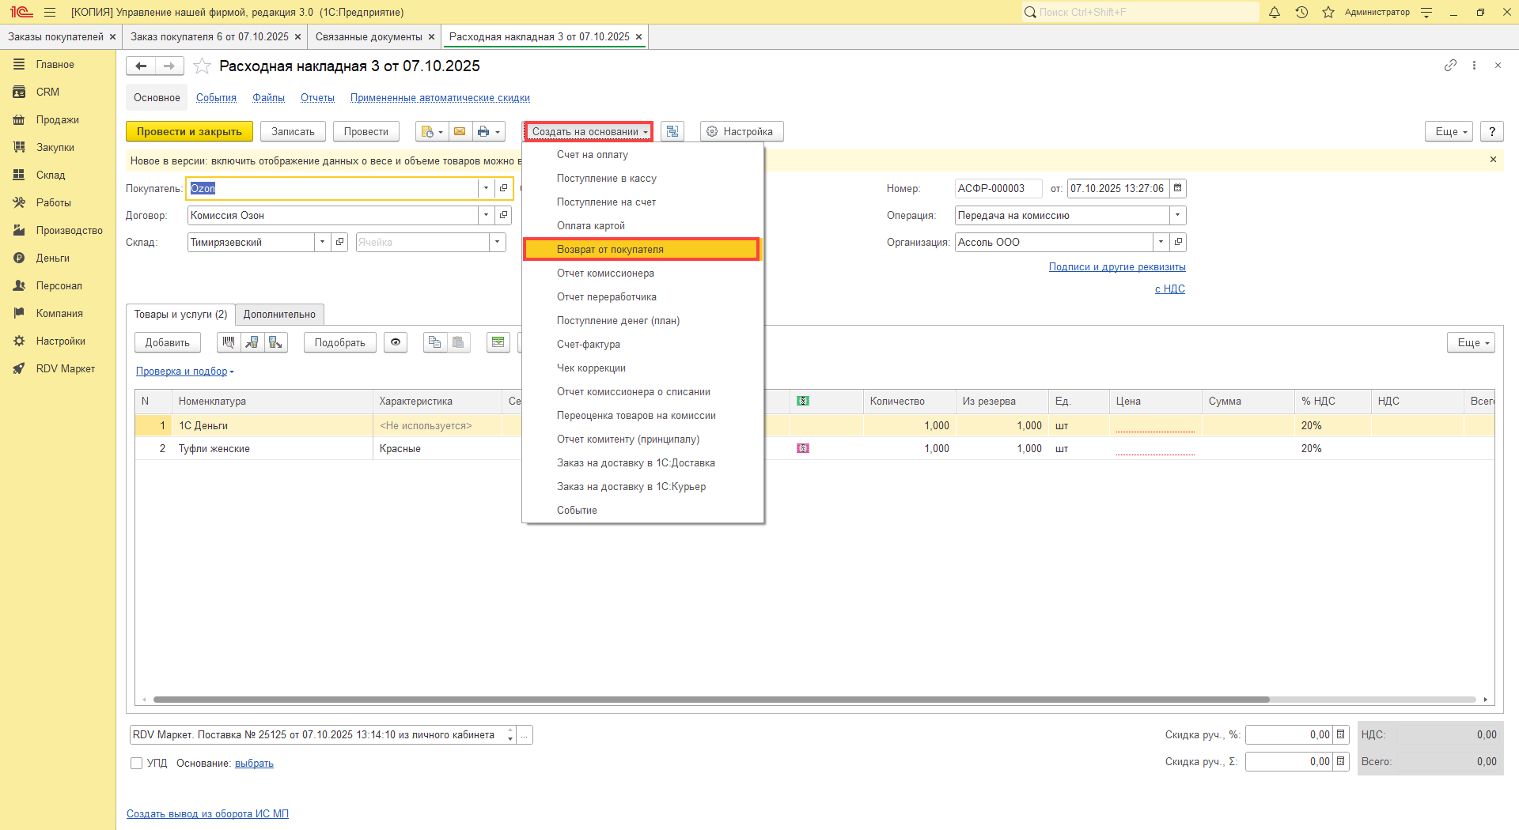Click the history clock icon in title bar
Screen dimensions: 1519x830
1301,13
